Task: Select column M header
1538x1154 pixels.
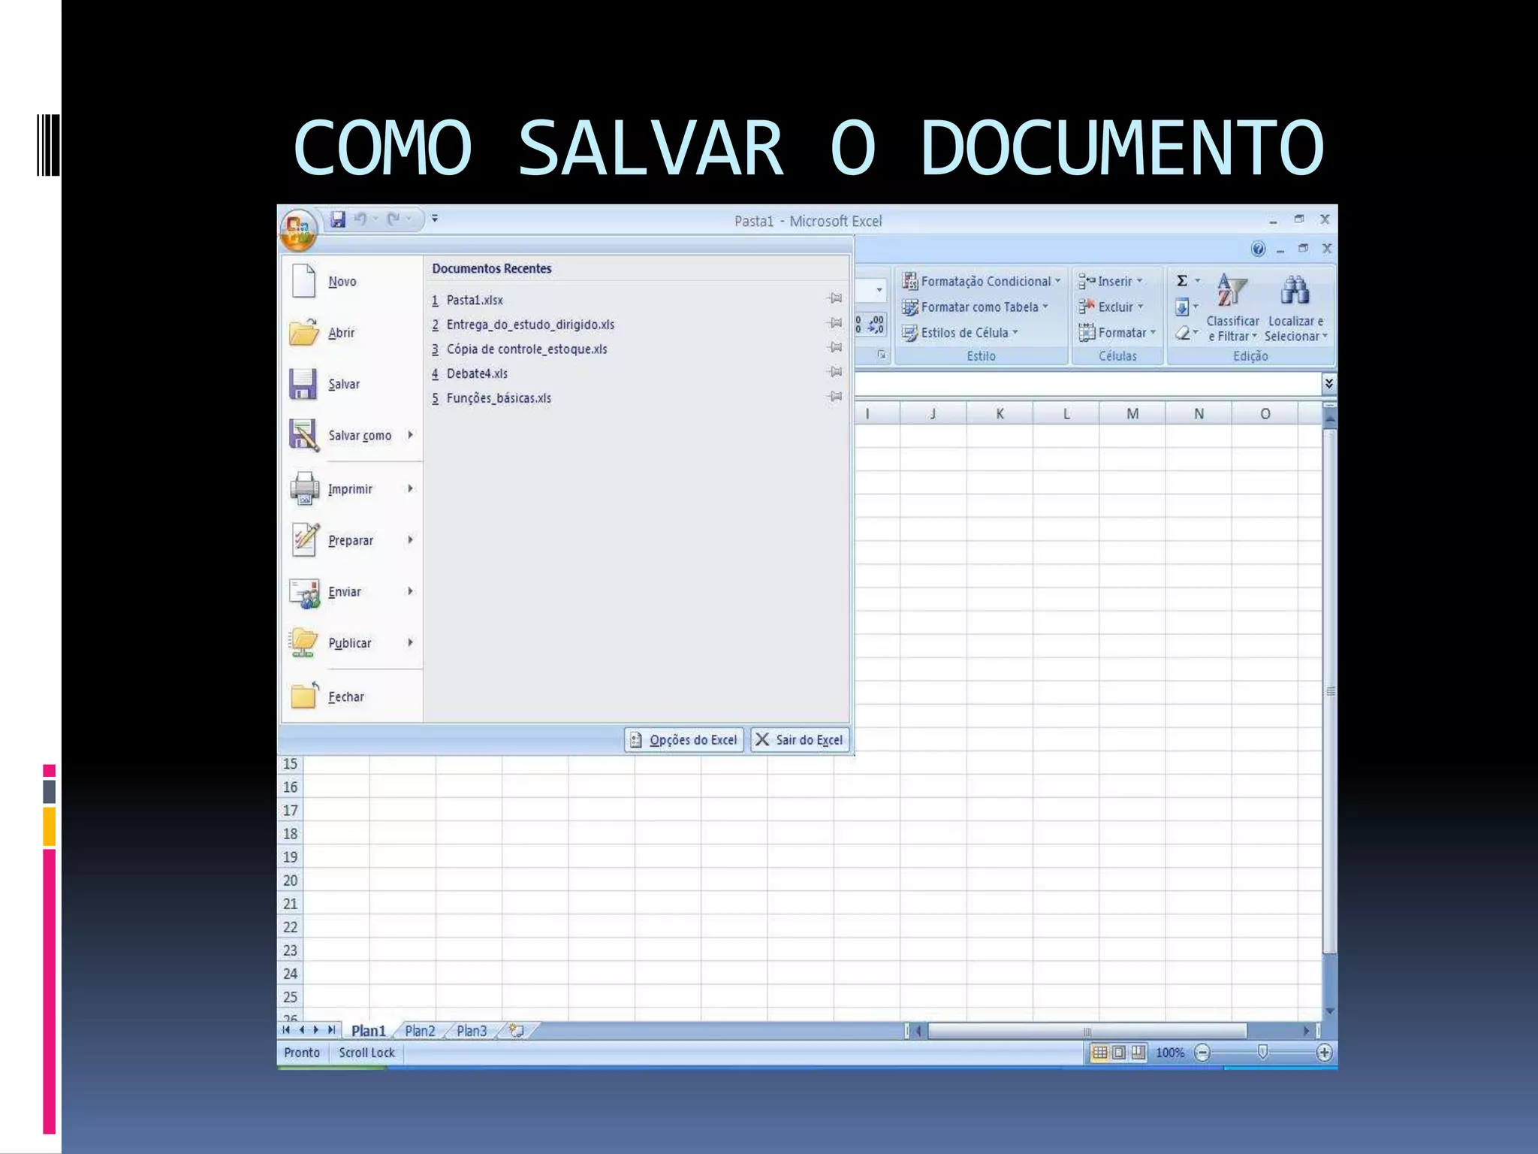Action: coord(1132,414)
